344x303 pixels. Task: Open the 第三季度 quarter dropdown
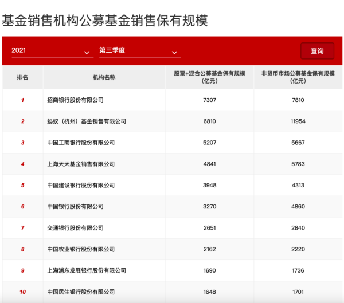pos(140,51)
